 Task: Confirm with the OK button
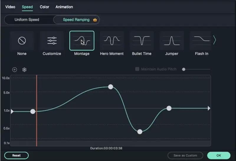219,155
